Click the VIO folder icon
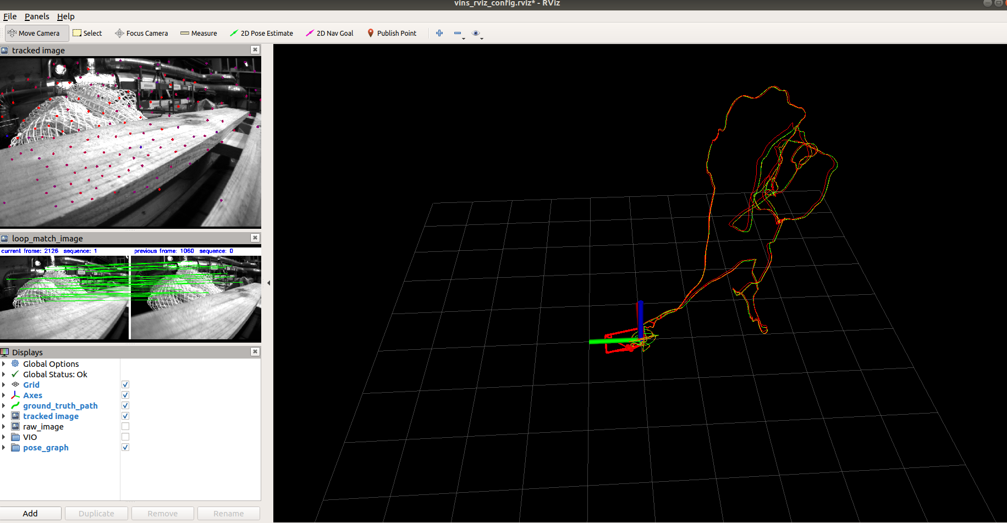 [x=15, y=437]
